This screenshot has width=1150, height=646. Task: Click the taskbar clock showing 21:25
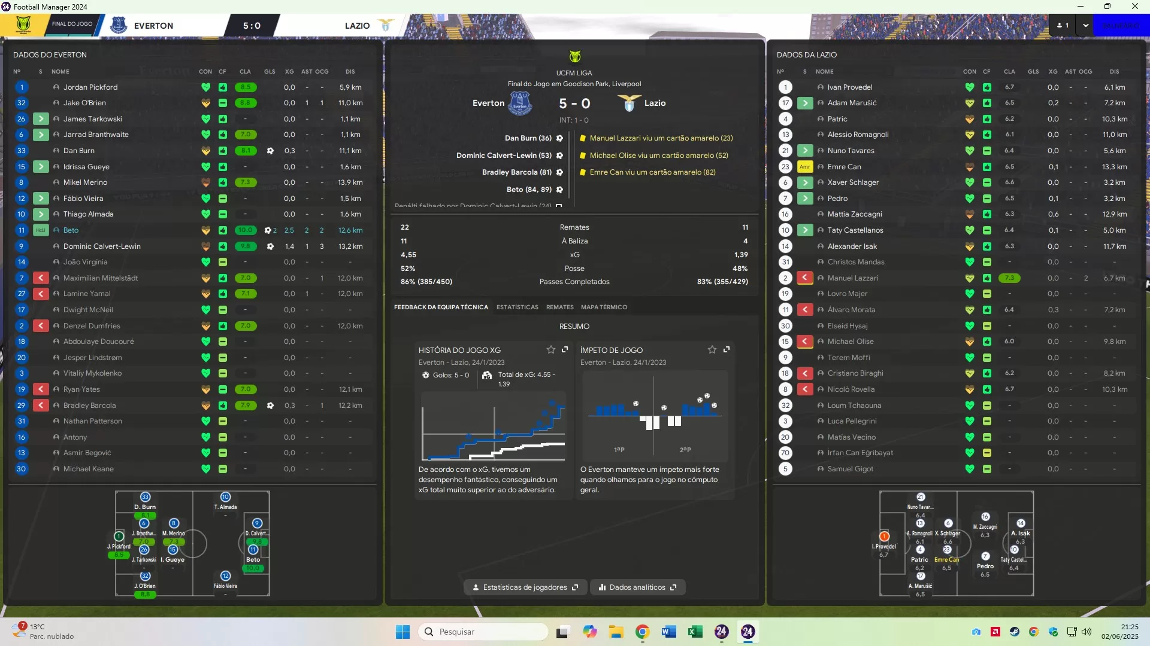1120,632
